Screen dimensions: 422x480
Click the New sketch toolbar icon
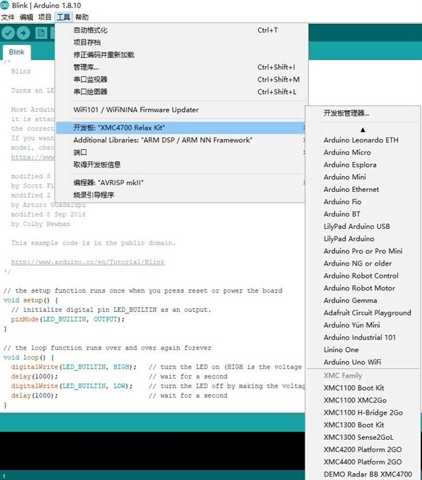(x=41, y=33)
